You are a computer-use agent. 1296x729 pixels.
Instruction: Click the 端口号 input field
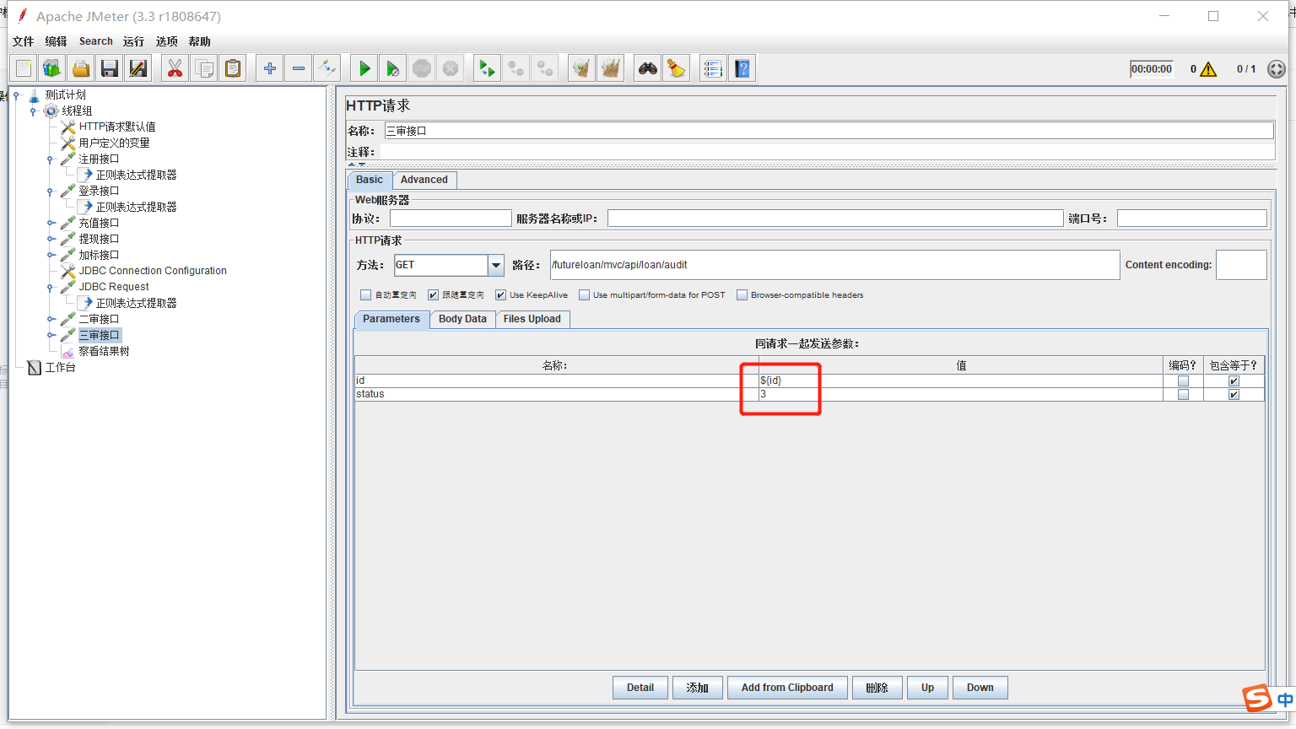[1192, 219]
